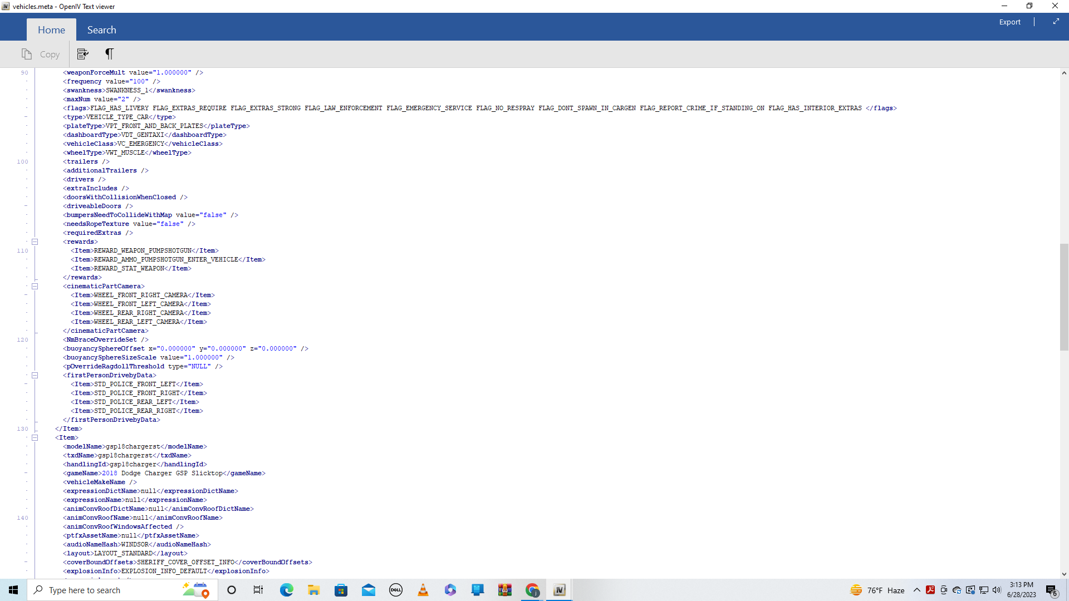This screenshot has width=1069, height=601.
Task: Click the scroll down arrow
Action: point(1063,574)
